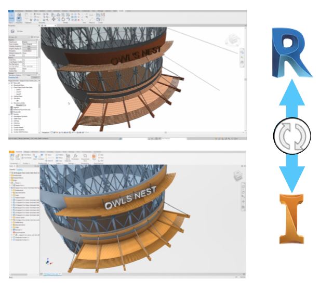
Task: Activate the Rotate tool in Revit Modify panel
Action: coord(63,19)
